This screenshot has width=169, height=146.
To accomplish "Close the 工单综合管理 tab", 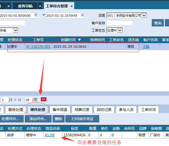I will (x=72, y=6).
